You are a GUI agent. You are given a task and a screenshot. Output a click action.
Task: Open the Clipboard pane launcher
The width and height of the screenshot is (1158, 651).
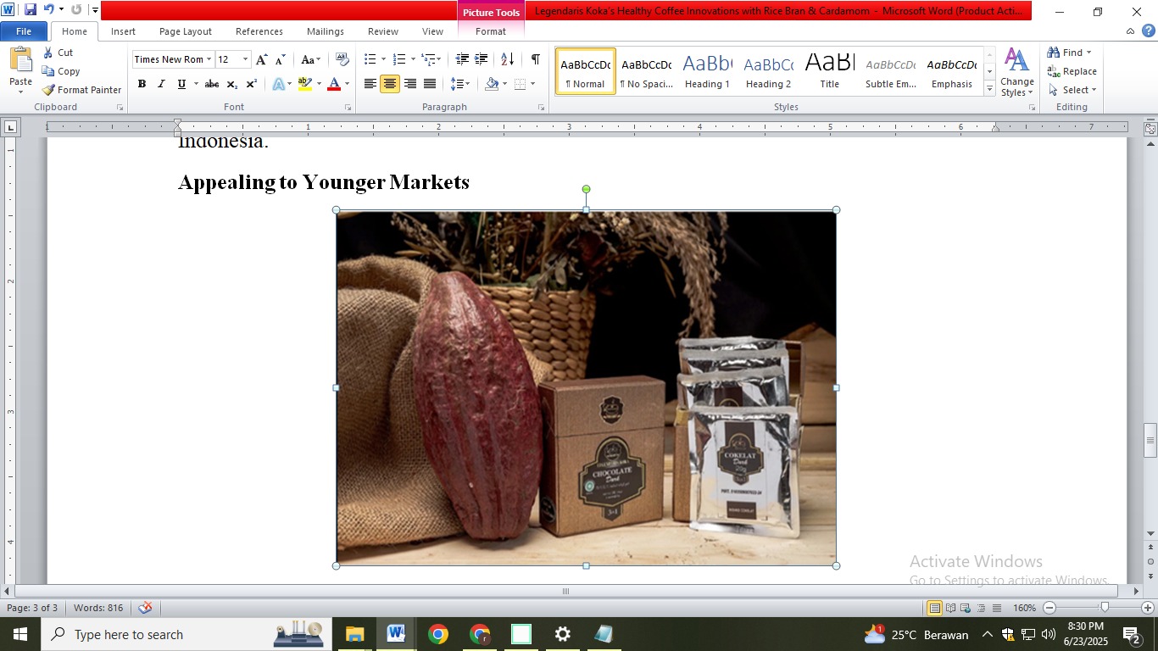click(x=120, y=108)
